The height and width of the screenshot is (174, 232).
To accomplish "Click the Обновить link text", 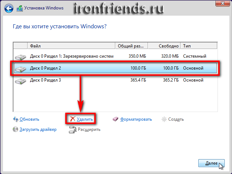I will 29,119.
